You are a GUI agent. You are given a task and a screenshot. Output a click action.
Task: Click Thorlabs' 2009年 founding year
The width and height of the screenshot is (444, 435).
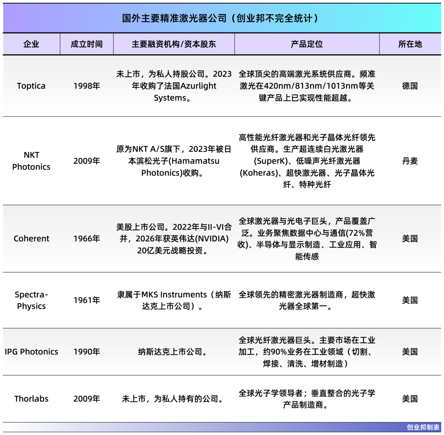[x=87, y=399]
